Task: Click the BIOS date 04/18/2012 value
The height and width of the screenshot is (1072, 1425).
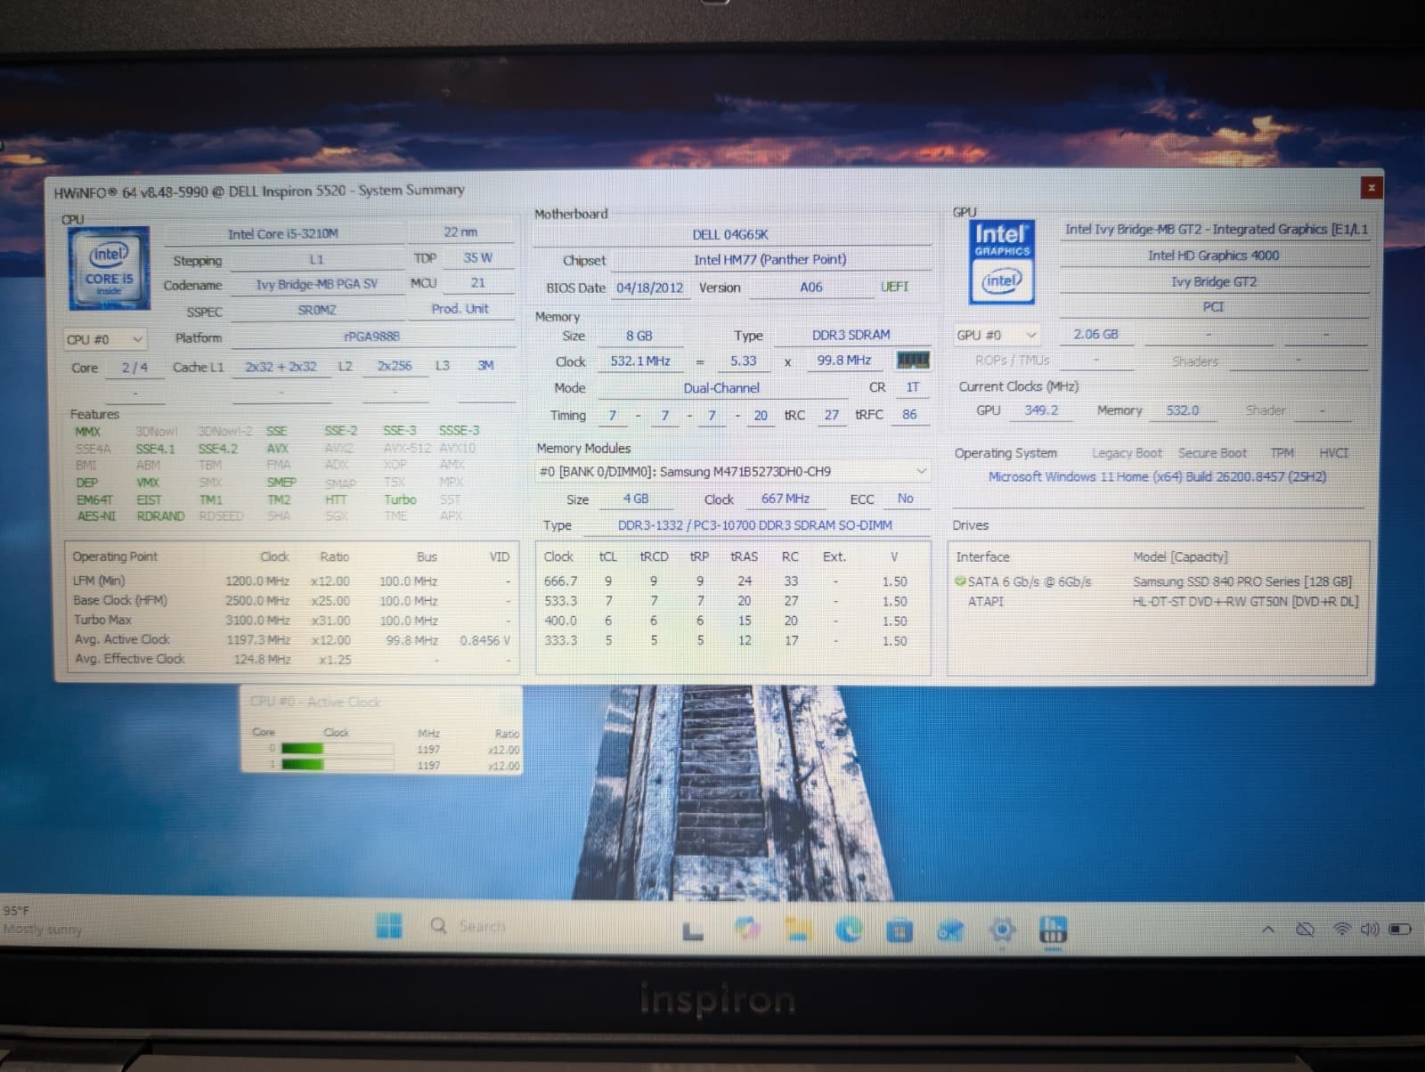Action: [x=650, y=288]
